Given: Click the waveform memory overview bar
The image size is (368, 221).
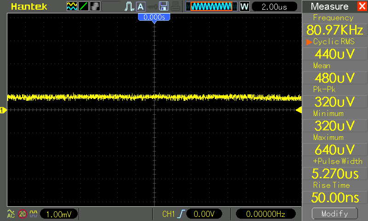Looking at the screenshot, I should [x=212, y=6].
